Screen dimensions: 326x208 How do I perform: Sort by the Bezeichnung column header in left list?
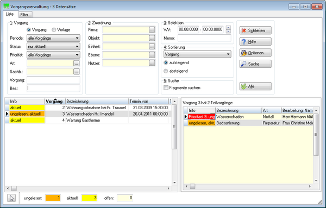click(x=97, y=101)
